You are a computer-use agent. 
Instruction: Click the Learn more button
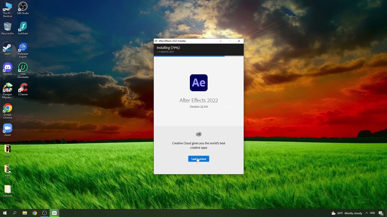199,159
